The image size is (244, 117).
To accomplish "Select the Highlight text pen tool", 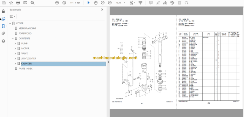I will 158,3.
